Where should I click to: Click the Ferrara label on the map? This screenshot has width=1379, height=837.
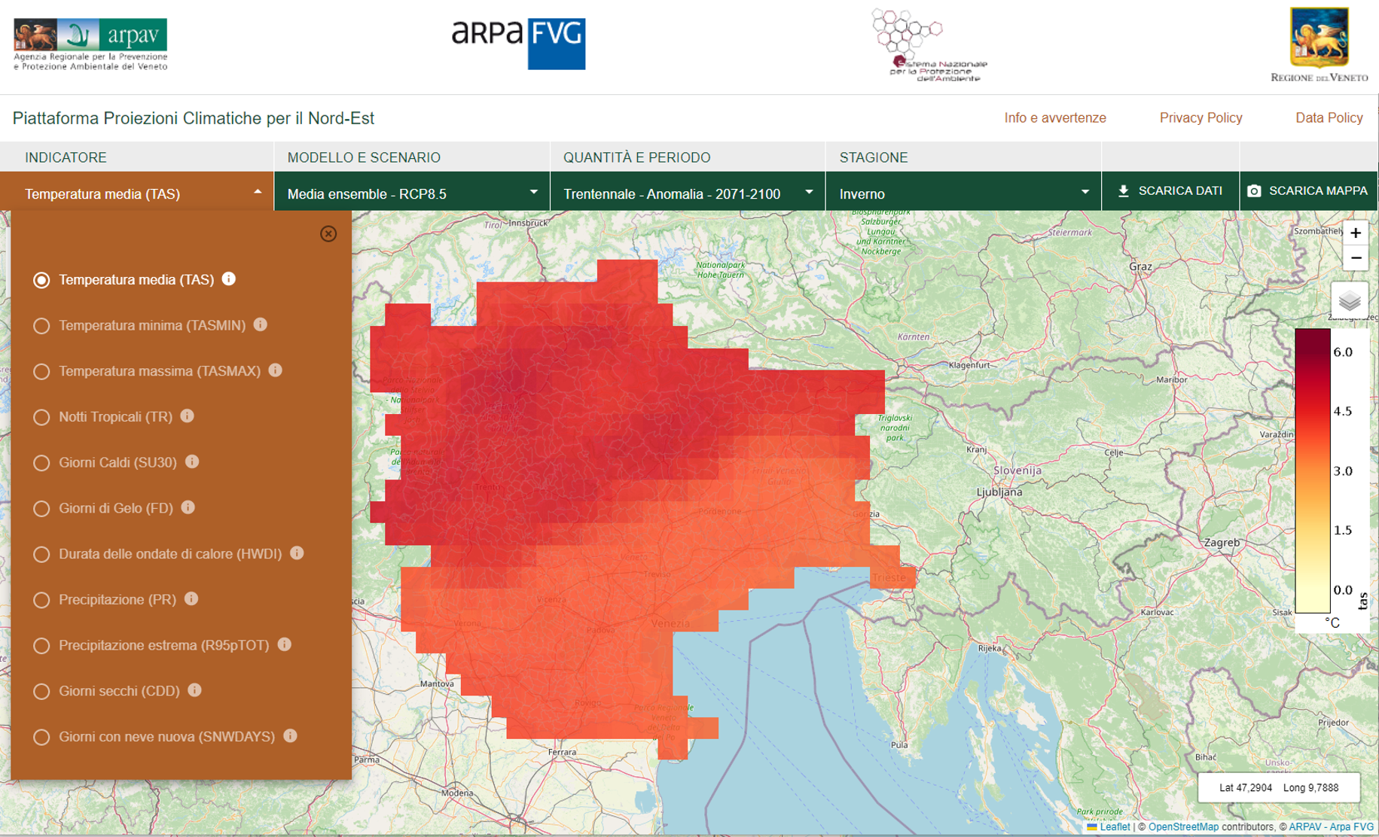(x=563, y=751)
